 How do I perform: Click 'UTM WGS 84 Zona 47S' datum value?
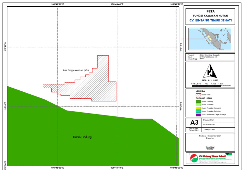209,57
